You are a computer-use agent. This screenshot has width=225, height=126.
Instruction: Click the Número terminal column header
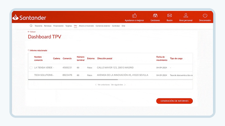pyautogui.click(x=81, y=58)
